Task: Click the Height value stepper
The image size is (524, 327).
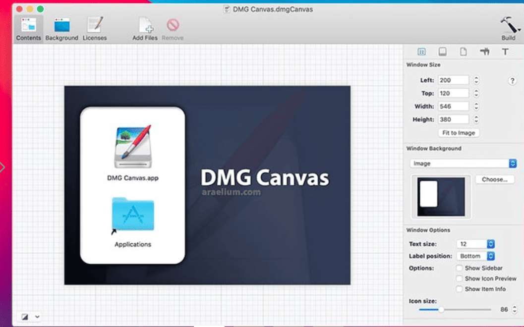Action: pos(476,119)
